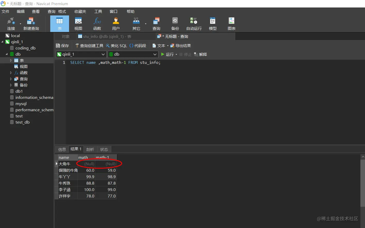Open the Connection (连接) toolbar icon
This screenshot has height=228, width=365.
coord(11,24)
